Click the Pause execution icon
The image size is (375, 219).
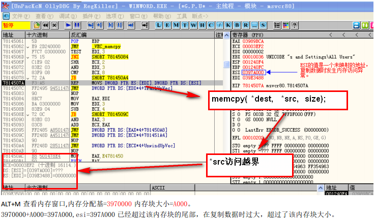(77, 25)
